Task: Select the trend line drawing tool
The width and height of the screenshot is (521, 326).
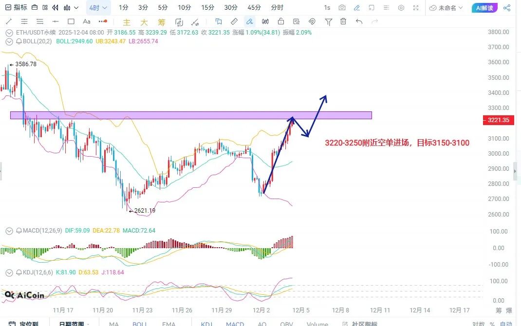Action: click(x=9, y=21)
